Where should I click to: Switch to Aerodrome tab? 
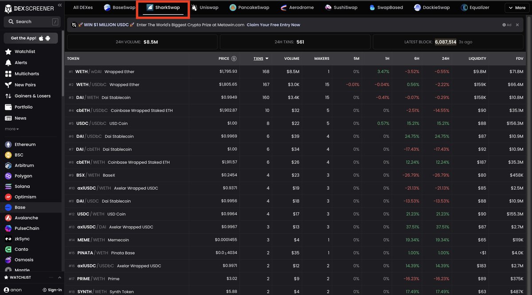(x=296, y=8)
